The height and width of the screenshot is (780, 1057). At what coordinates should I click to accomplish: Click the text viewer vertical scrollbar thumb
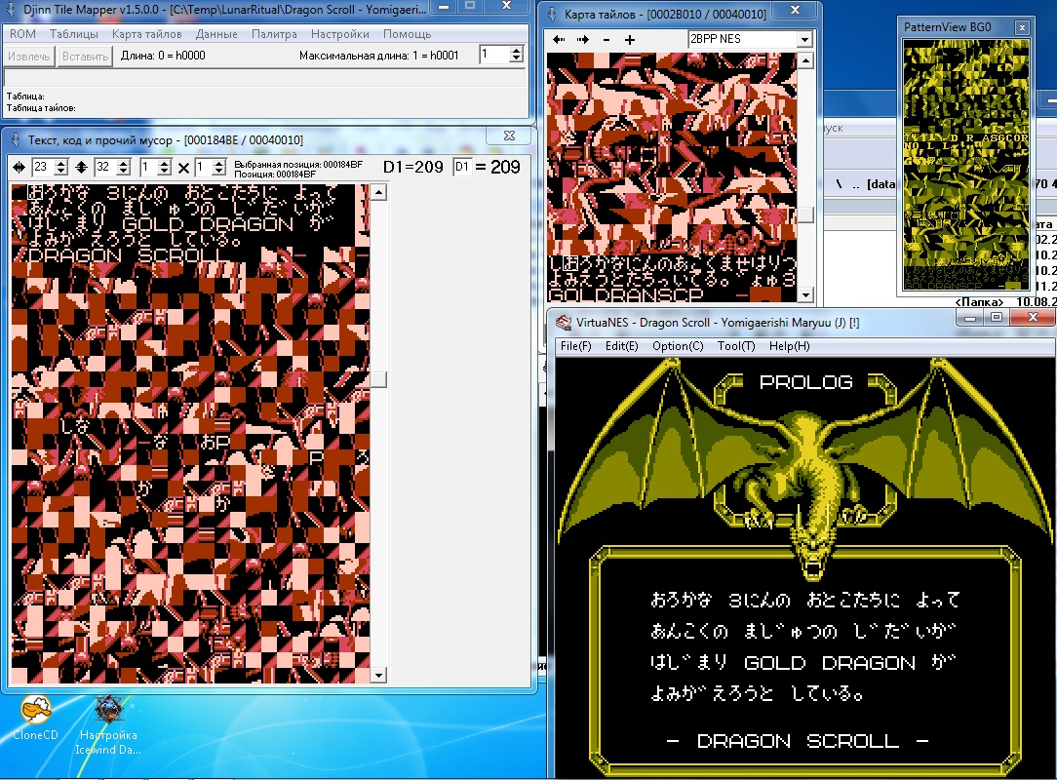[379, 379]
